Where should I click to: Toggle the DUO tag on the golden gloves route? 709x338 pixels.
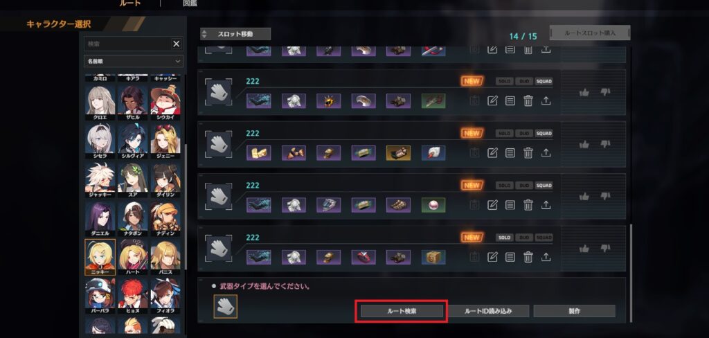[x=524, y=134]
